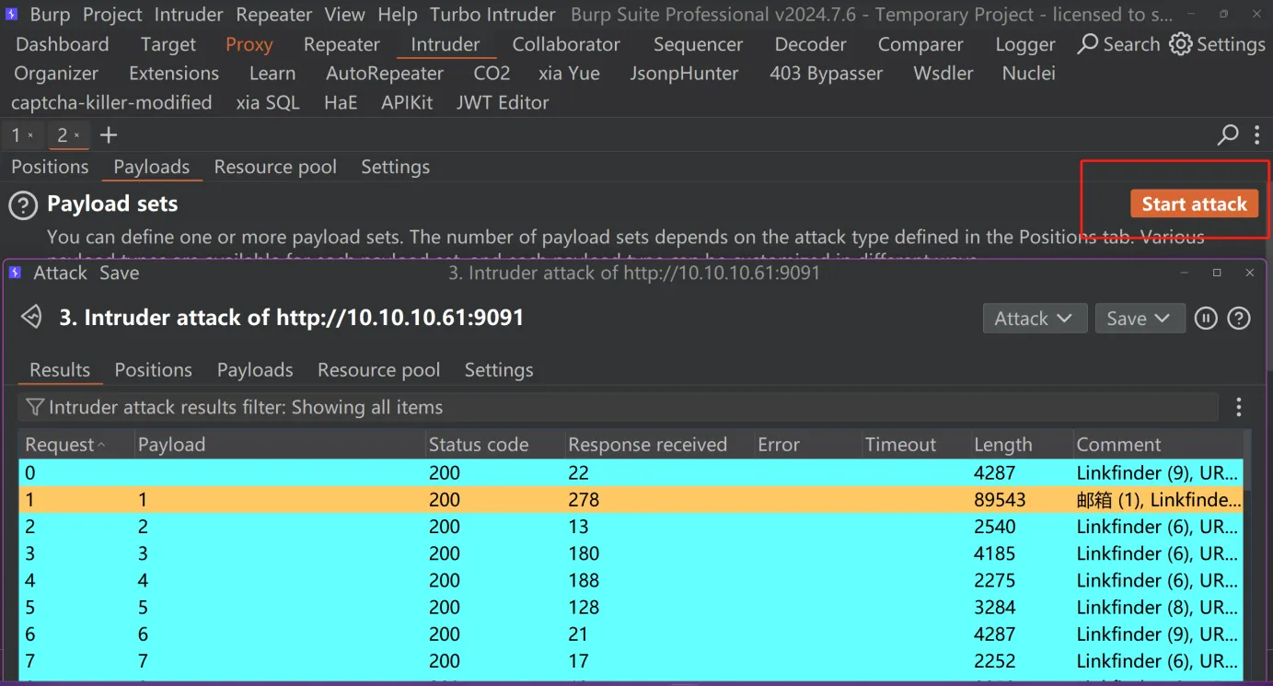Open the results filter three-dot options menu

(x=1239, y=407)
